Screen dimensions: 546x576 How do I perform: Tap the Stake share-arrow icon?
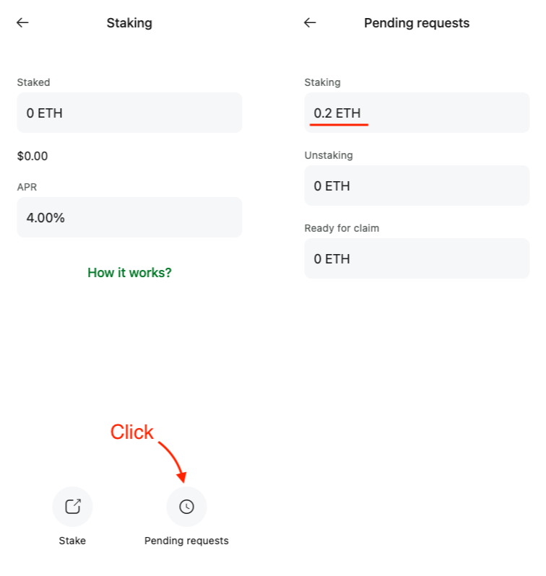[72, 507]
